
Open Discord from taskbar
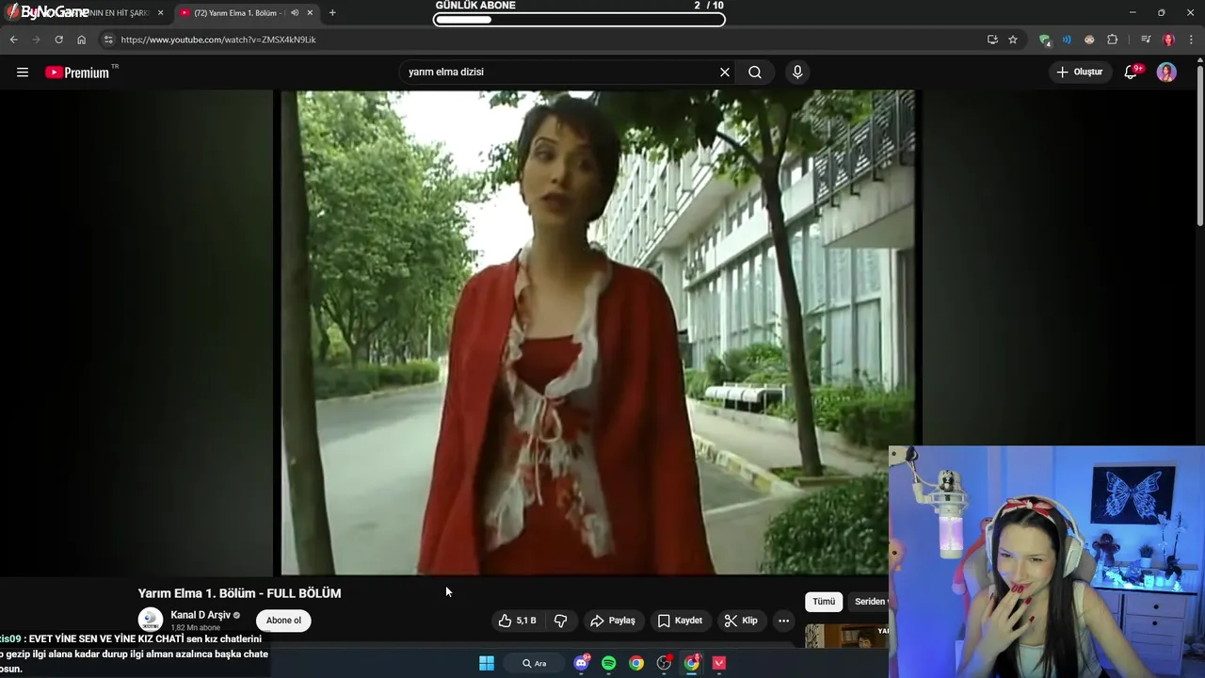582,663
